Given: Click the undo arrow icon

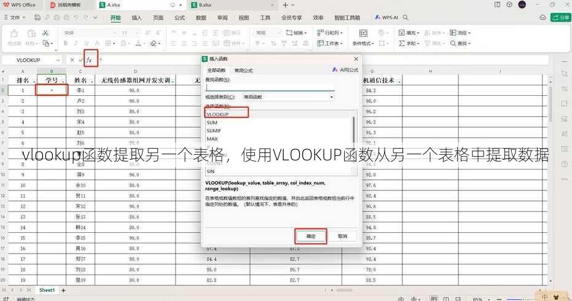Looking at the screenshot, I should pos(76,18).
